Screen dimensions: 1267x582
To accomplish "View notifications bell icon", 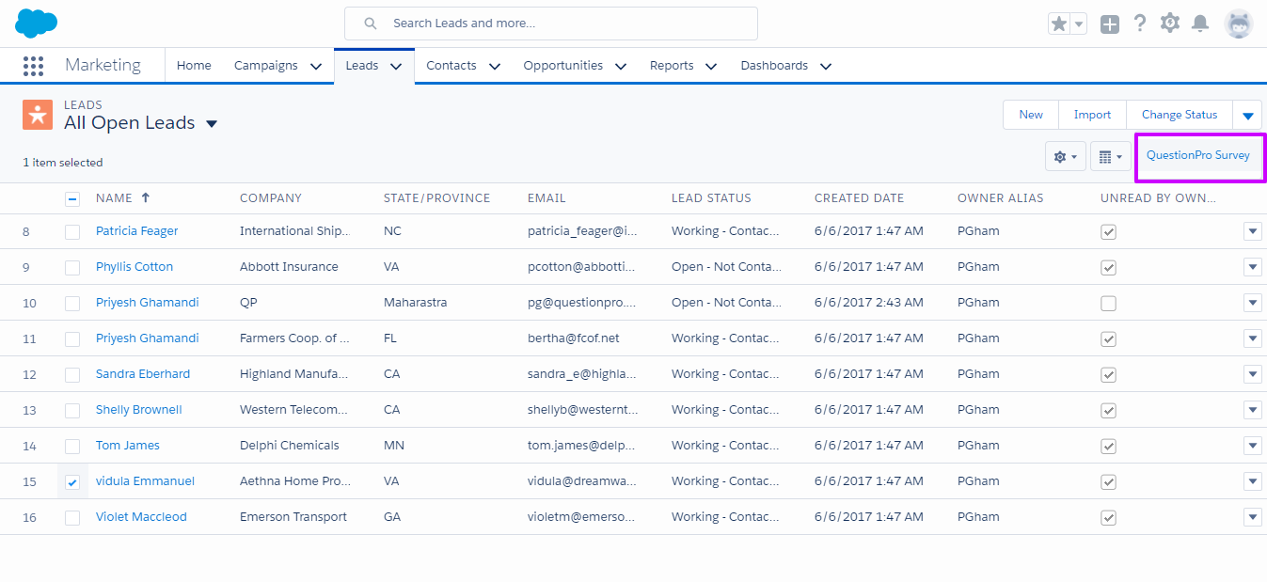I will point(1200,24).
